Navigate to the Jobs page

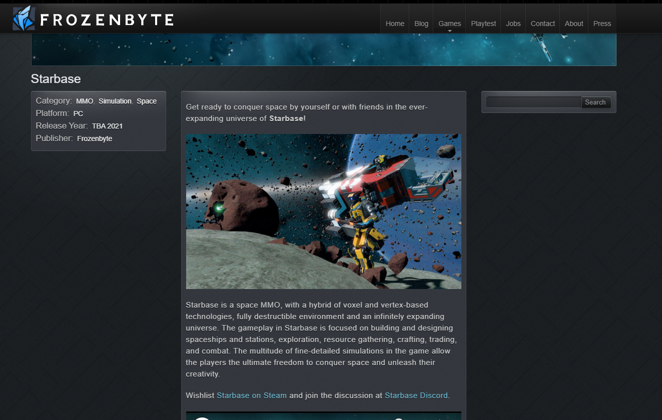(x=513, y=23)
